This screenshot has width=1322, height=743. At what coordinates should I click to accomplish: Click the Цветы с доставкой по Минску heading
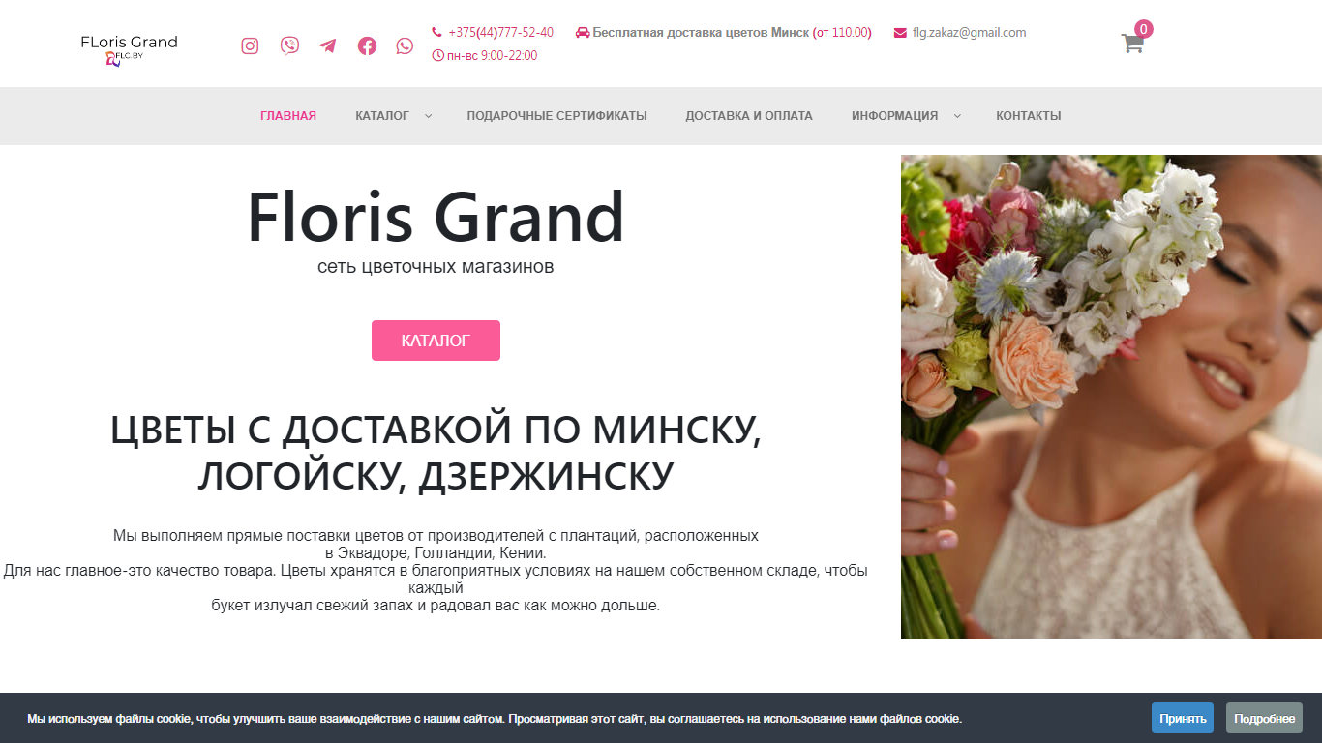coord(436,453)
